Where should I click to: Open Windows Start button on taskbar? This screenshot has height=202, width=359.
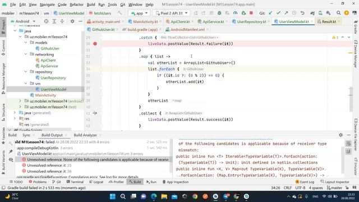(x=113, y=196)
